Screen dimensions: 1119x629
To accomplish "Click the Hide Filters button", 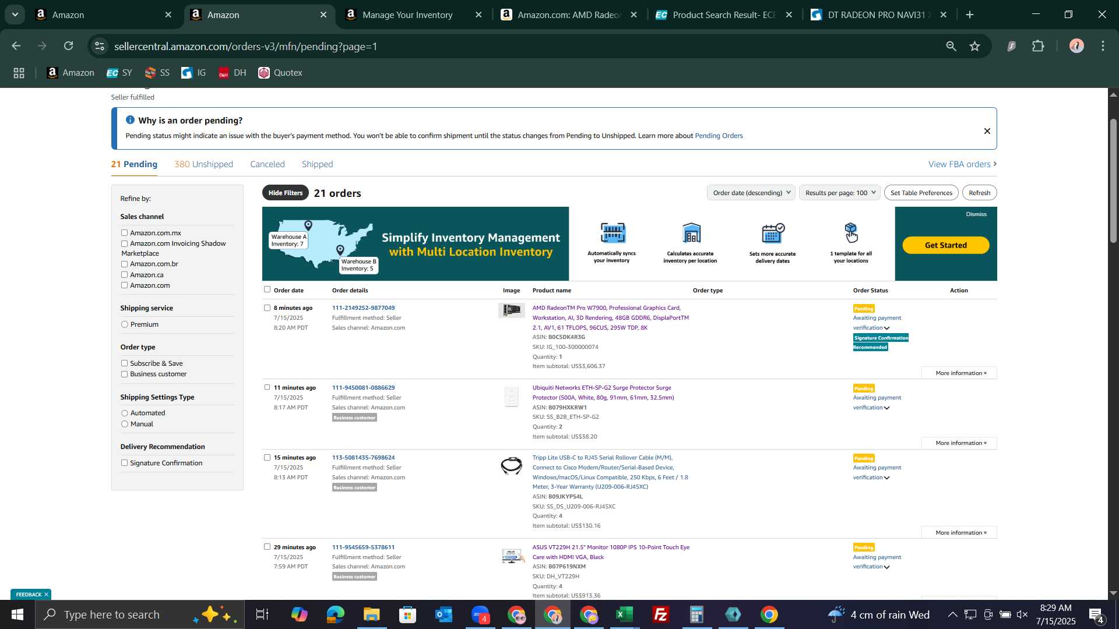I will coord(286,193).
